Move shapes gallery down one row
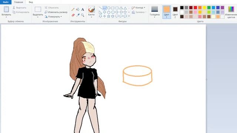The image size is (237, 133). [129, 12]
